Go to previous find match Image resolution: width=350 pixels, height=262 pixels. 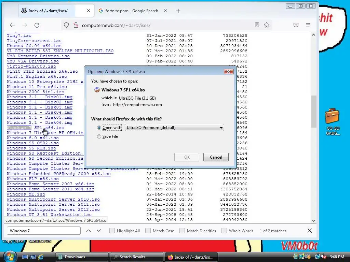pyautogui.click(x=89, y=231)
